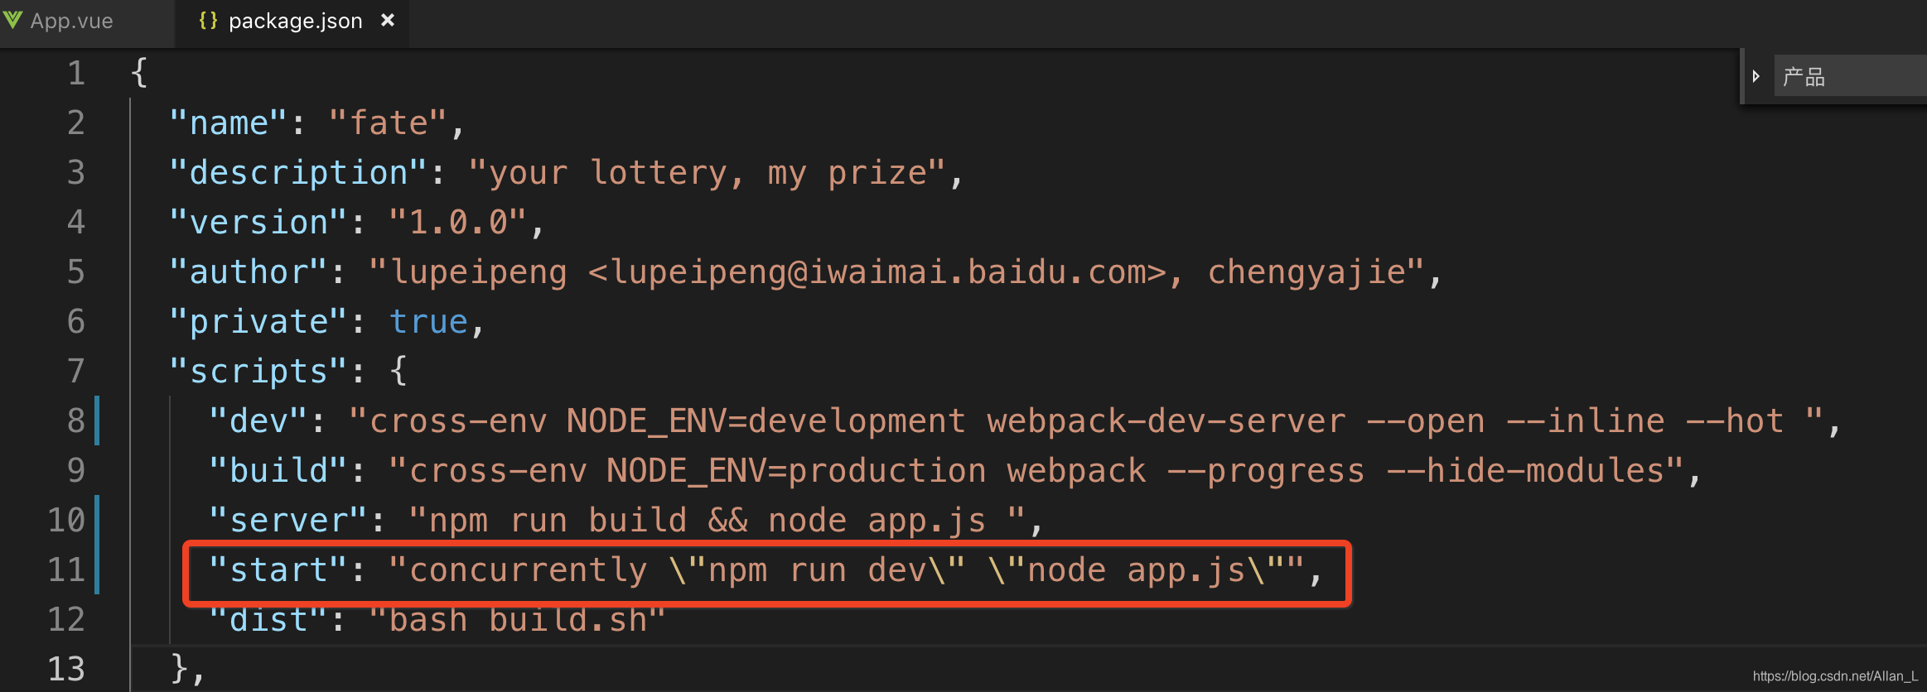Click the true value on line 6
Image resolution: width=1927 pixels, height=692 pixels.
coord(429,322)
